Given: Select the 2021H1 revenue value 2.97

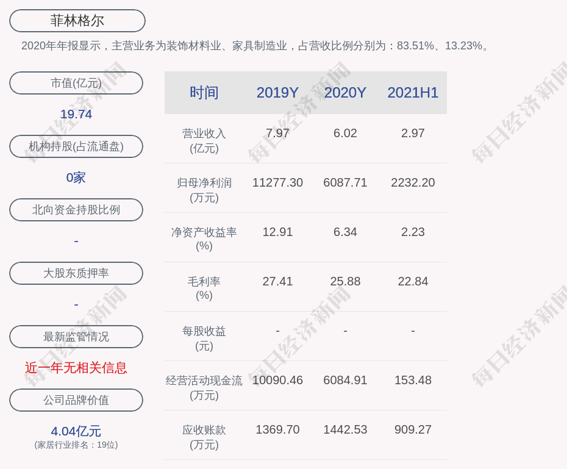Looking at the screenshot, I should pyautogui.click(x=413, y=133).
